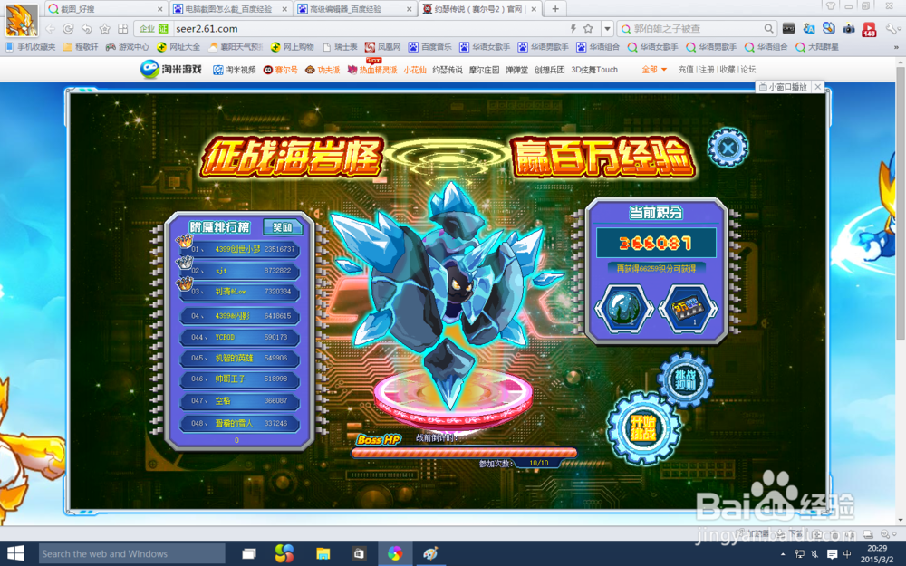This screenshot has height=566, width=906.
Task: Click the undo/restore closed page arrow icon
Action: [x=87, y=28]
